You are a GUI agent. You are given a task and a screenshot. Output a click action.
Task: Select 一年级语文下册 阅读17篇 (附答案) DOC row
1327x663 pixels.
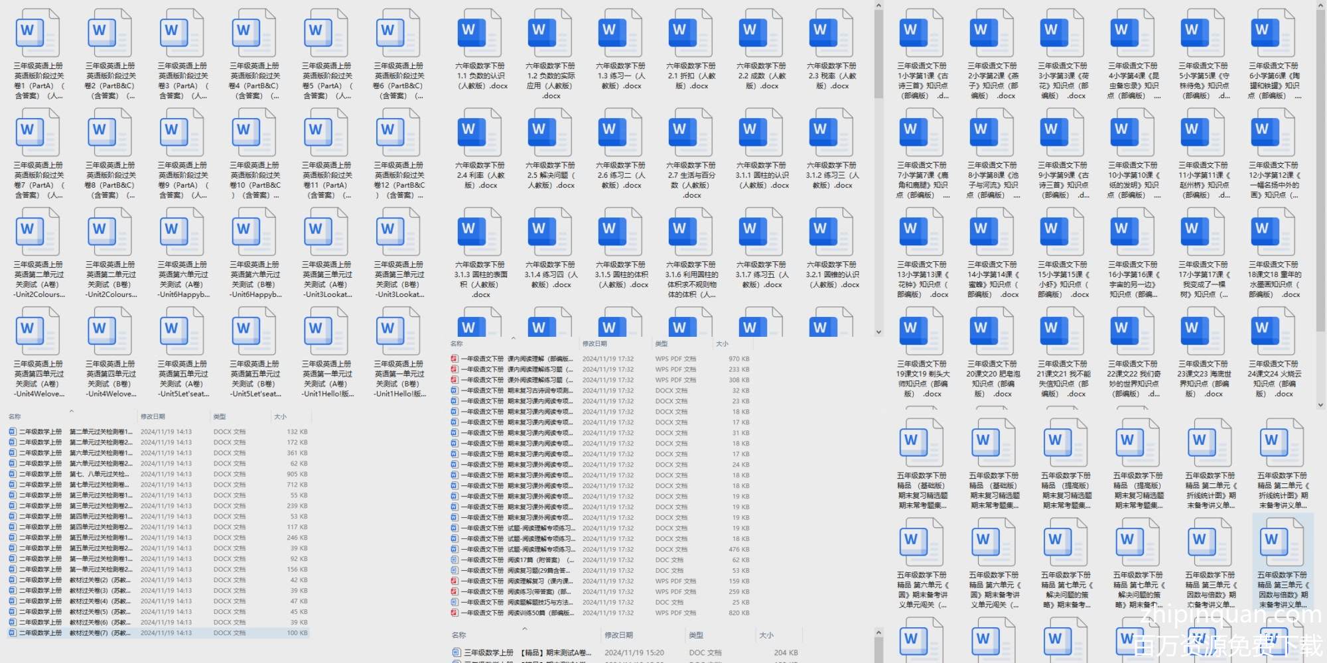518,560
